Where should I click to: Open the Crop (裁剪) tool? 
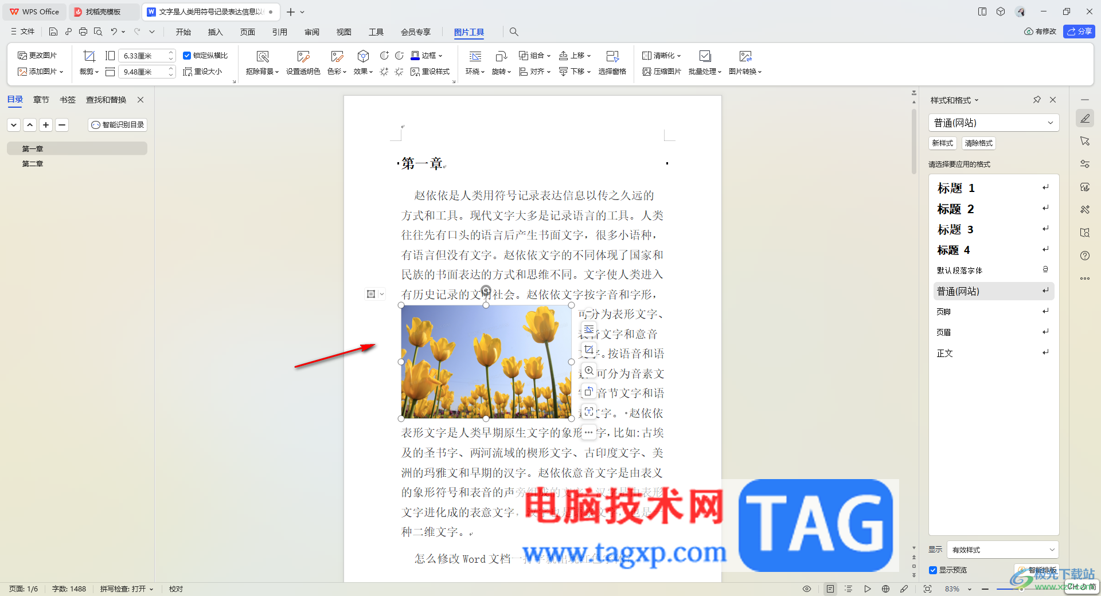[89, 63]
